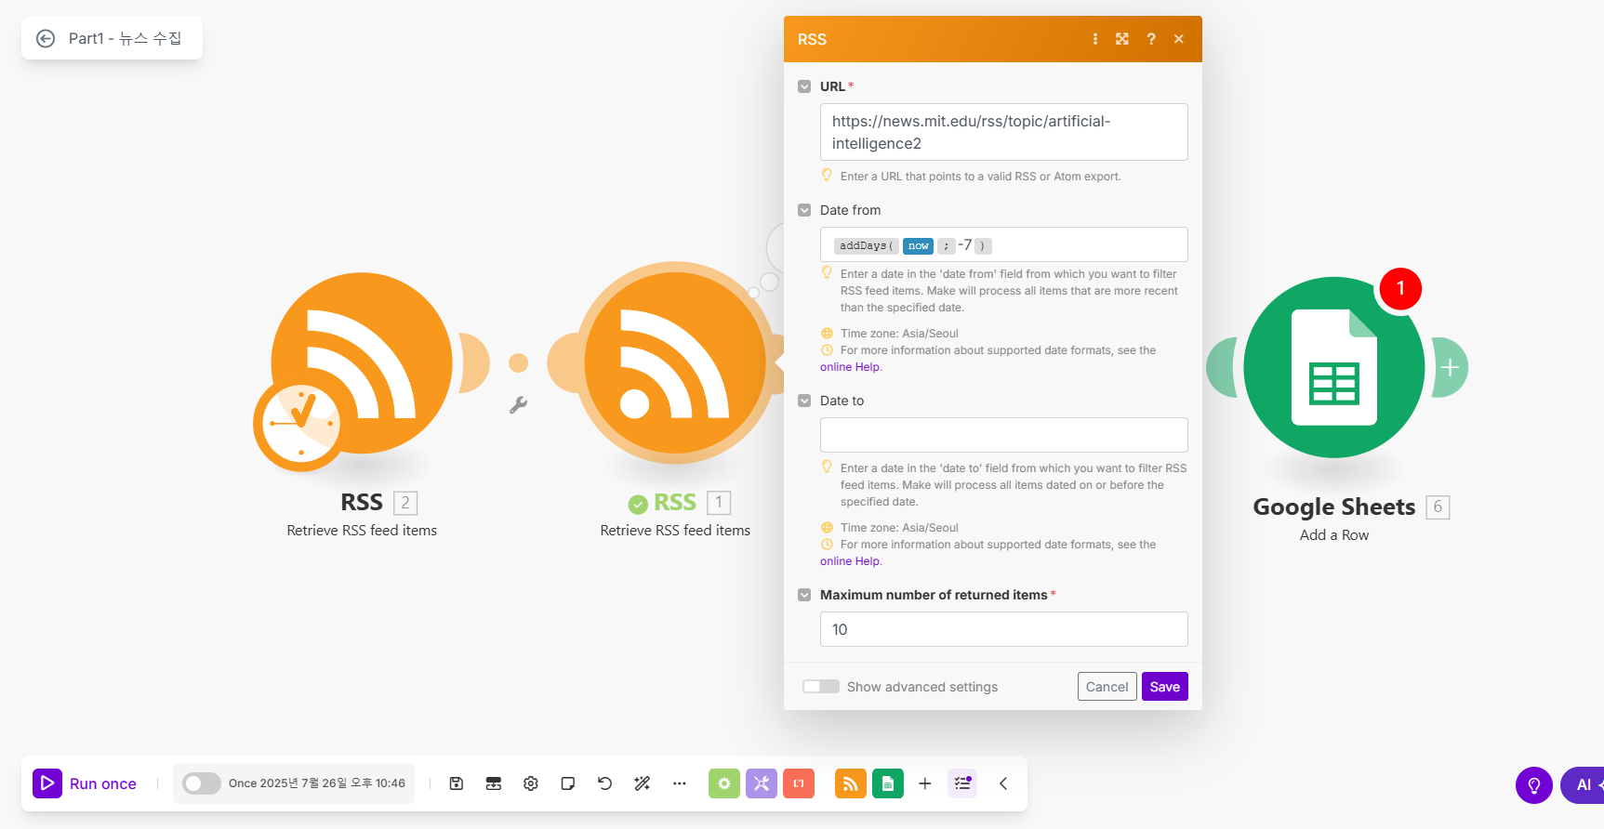
Task: Click the Google Sheets favorite icon in toolbar
Action: pyautogui.click(x=888, y=783)
